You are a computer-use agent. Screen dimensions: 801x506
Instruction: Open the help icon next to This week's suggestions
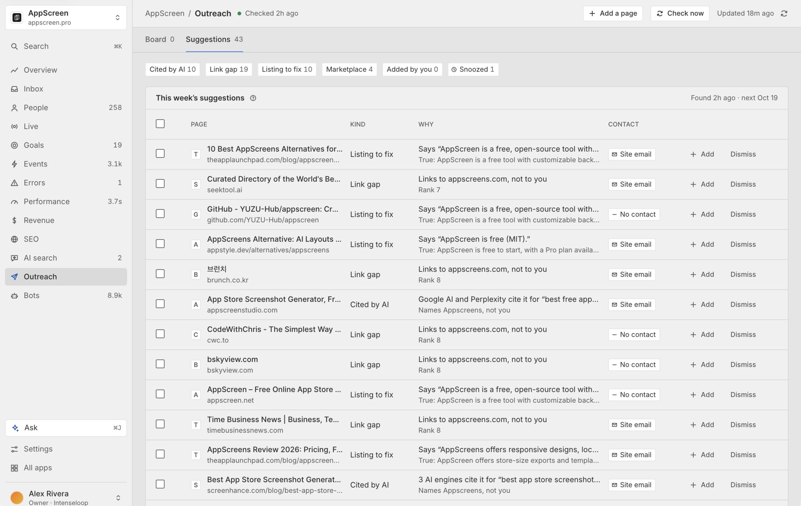(x=253, y=98)
